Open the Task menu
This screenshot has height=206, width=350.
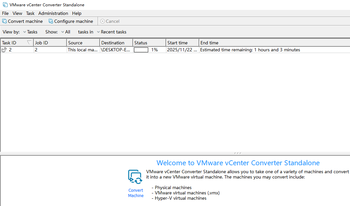click(30, 14)
